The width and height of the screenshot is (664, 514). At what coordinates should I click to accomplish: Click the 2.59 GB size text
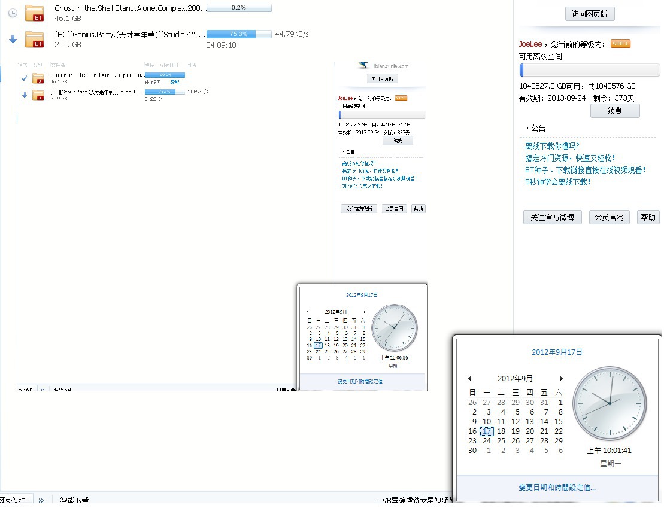point(68,44)
